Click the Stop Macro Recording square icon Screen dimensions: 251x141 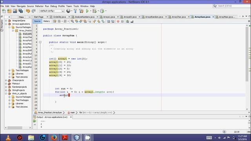tap(122, 22)
